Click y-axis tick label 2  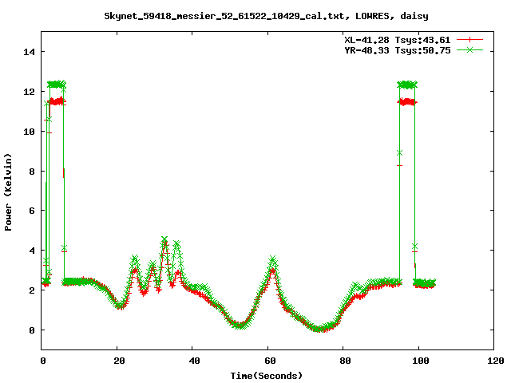click(32, 290)
